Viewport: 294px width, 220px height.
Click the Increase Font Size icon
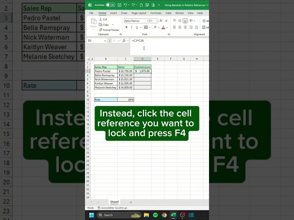pyautogui.click(x=161, y=21)
